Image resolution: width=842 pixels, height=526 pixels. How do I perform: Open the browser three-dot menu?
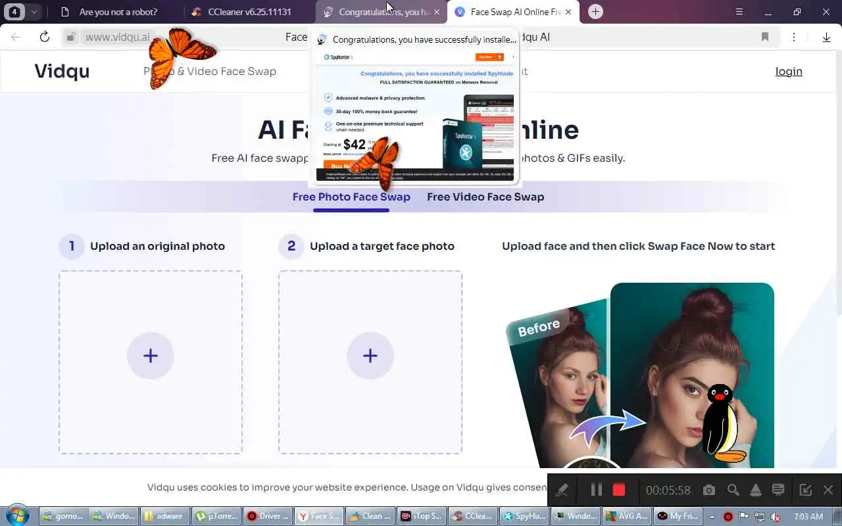coord(794,37)
